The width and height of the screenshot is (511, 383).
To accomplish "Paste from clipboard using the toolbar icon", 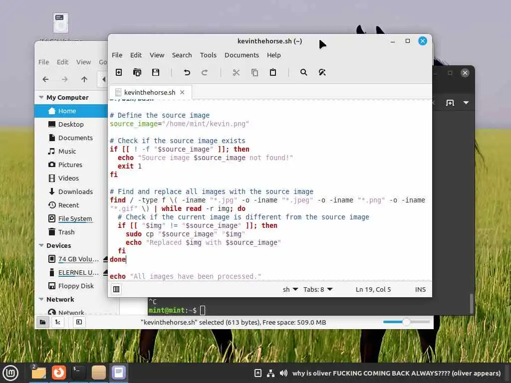I will click(273, 72).
